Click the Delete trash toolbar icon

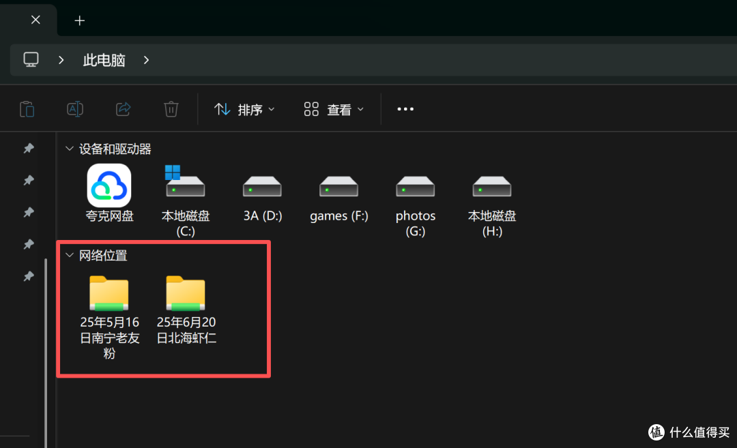coord(171,109)
